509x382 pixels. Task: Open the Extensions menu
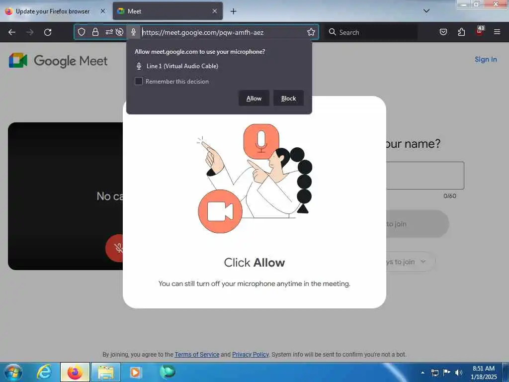(461, 32)
